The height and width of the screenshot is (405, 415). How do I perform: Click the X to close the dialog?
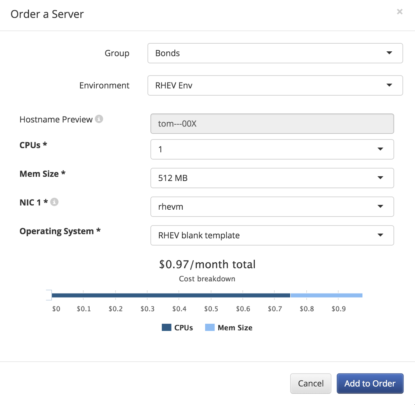400,12
